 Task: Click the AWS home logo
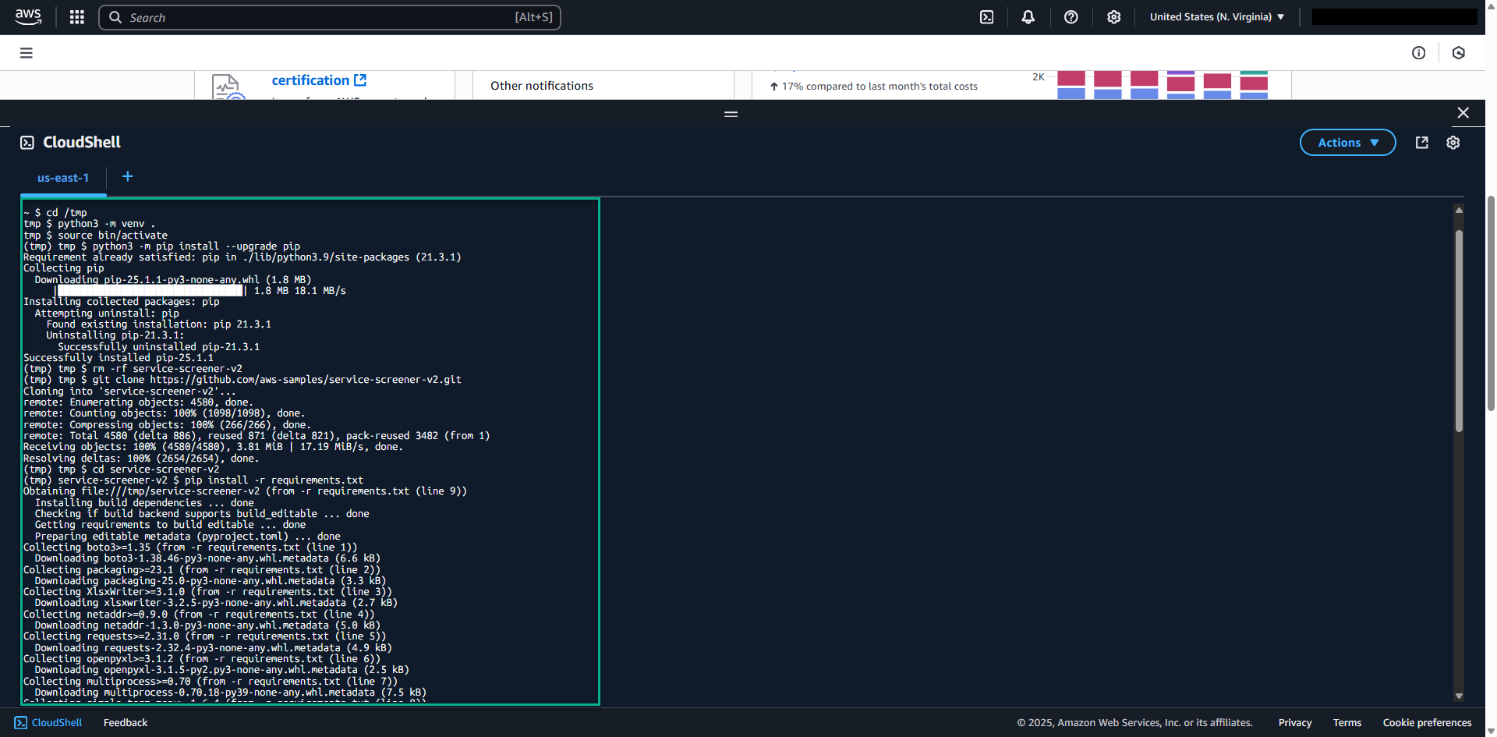point(28,16)
